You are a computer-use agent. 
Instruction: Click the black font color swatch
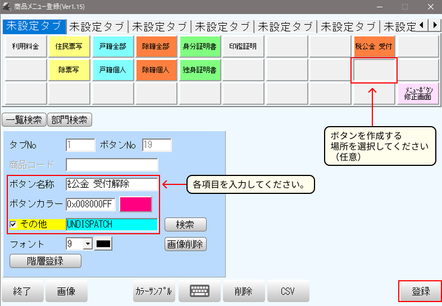coord(104,244)
